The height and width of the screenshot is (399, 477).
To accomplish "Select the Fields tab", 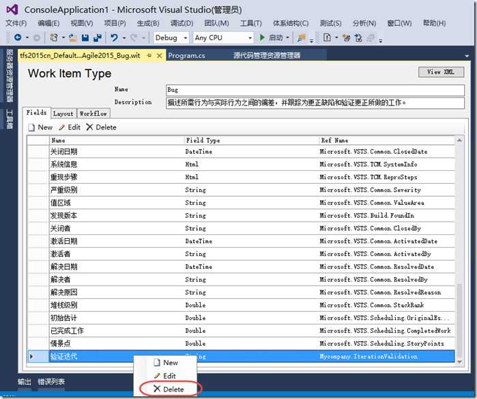I will click(36, 112).
